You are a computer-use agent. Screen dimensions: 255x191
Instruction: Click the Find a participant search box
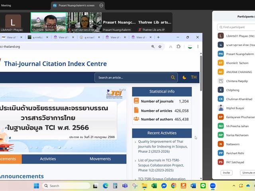click(236, 27)
